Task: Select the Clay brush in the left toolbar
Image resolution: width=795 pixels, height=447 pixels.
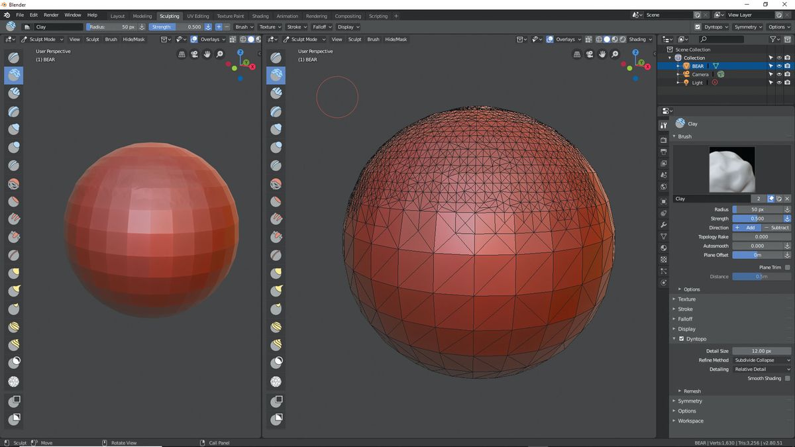Action: (x=13, y=75)
